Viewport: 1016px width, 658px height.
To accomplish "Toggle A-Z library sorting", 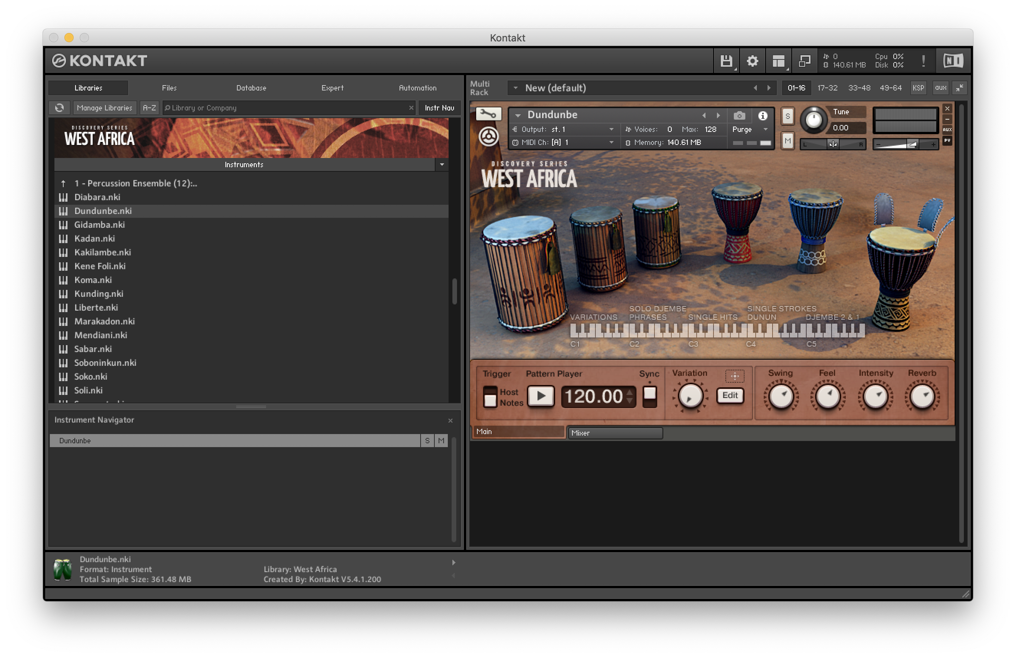I will click(x=149, y=108).
